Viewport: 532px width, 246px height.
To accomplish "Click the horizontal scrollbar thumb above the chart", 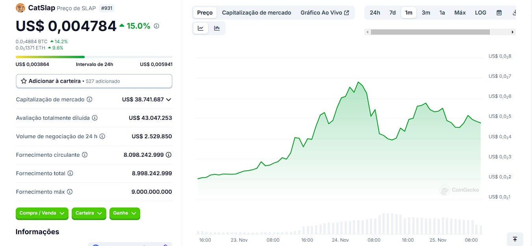I will click(430, 32).
